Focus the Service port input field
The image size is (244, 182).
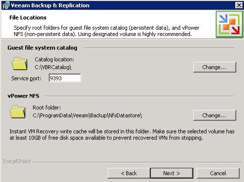click(65, 78)
